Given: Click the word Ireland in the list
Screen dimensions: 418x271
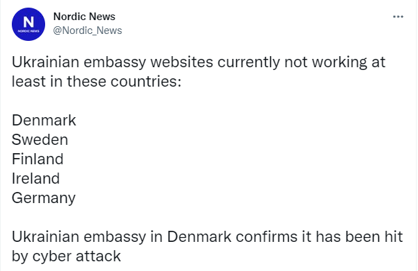Looking at the screenshot, I should click(x=35, y=179).
